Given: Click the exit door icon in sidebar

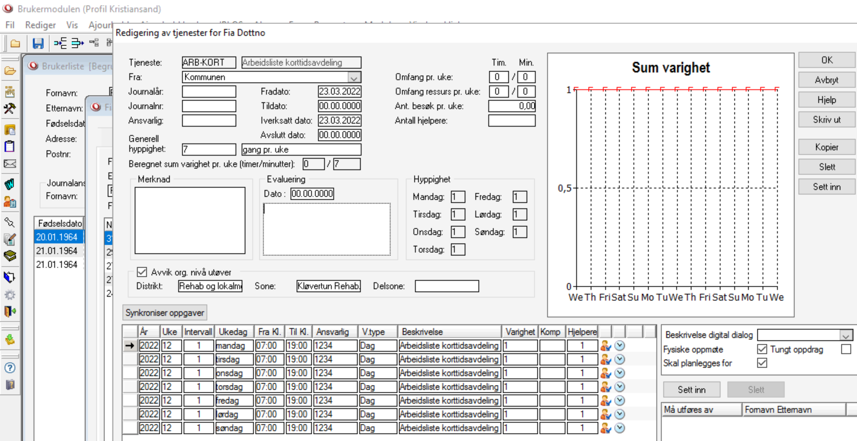Looking at the screenshot, I should [x=10, y=311].
